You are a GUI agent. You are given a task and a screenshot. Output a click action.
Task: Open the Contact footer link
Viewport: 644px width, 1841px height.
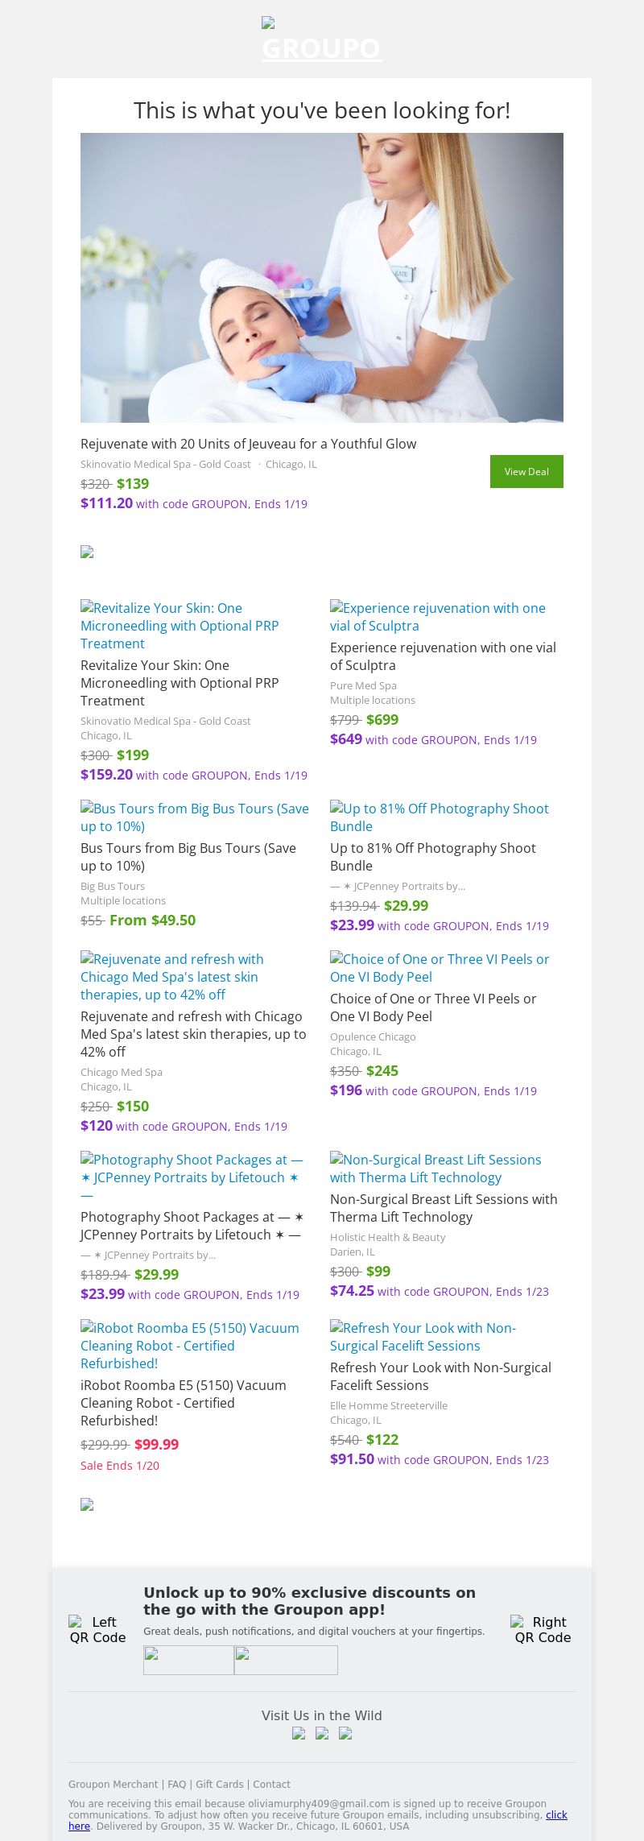(271, 1784)
